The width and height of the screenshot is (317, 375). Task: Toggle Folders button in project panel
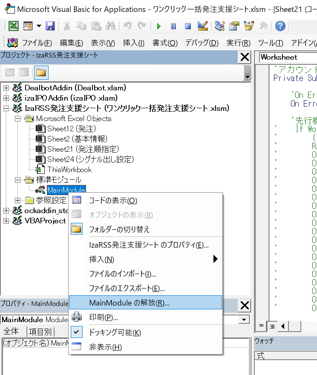point(41,72)
